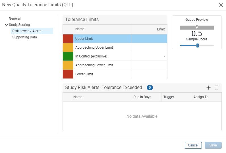Edit the Approaching Upper Limit value cell
Image resolution: width=226 pixels, height=153 pixels.
[150, 47]
